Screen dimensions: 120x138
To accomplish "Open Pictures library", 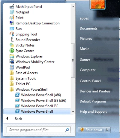I will coord(86,39).
